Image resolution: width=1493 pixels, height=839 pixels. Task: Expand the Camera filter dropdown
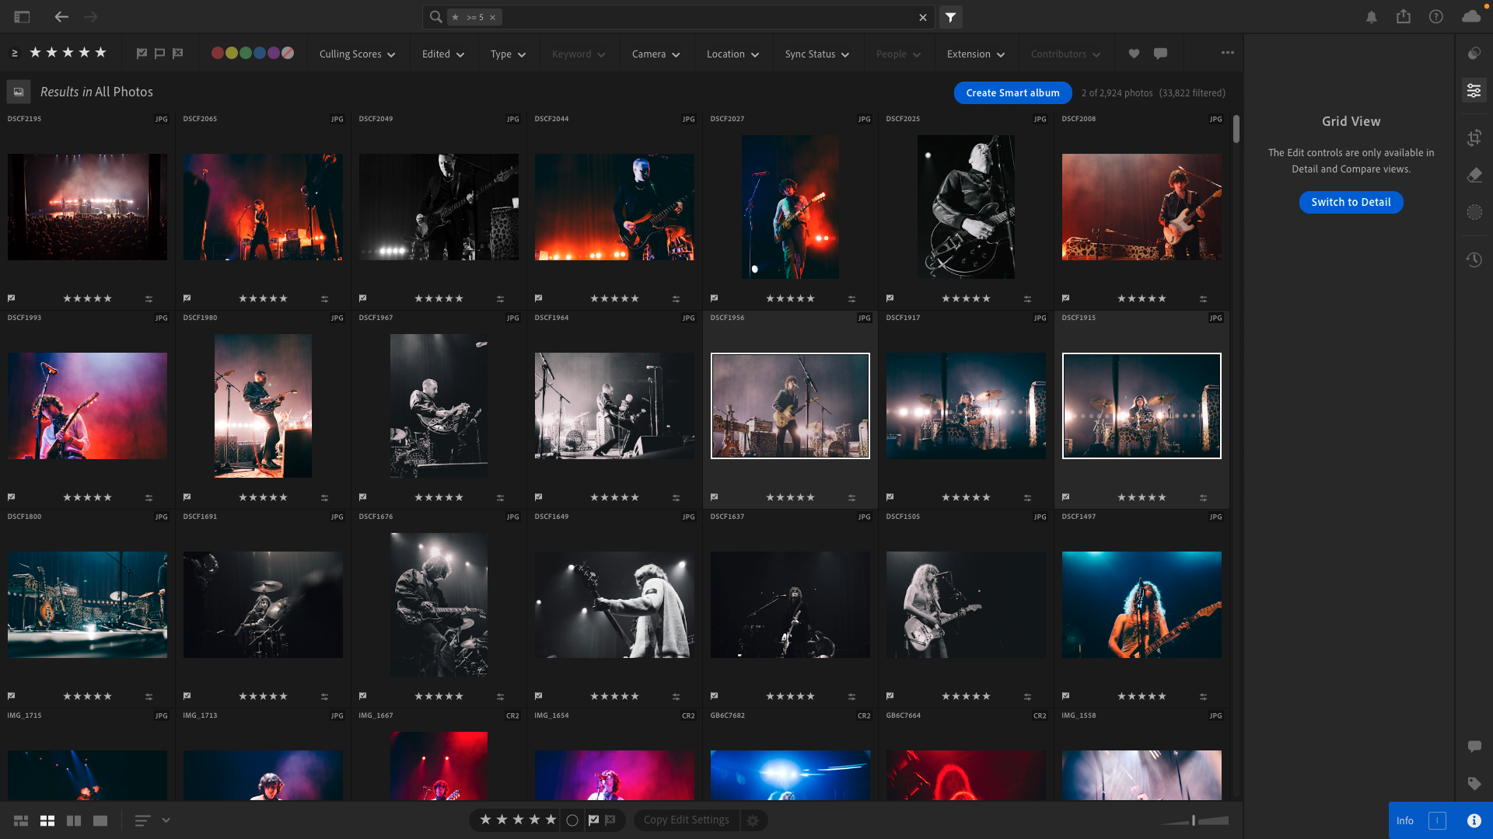656,54
